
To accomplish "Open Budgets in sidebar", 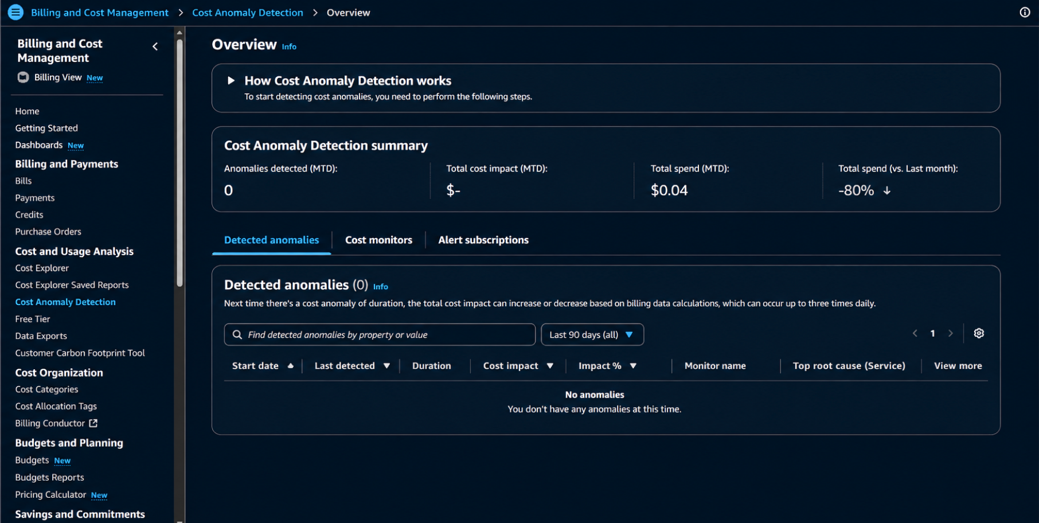I will pos(32,460).
